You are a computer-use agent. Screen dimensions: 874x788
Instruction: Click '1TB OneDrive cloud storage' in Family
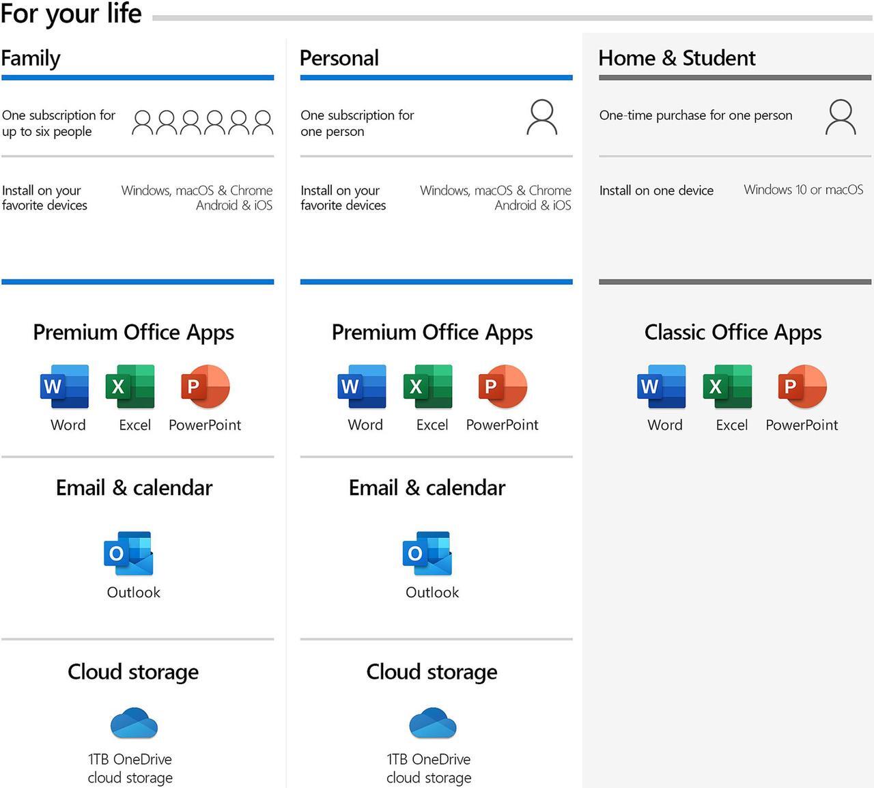pyautogui.click(x=130, y=768)
